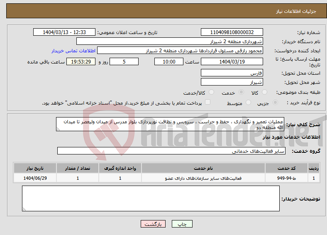Click the نوع فرآیند خرید label
Viewport: 327px width, 235px height.
303,103
